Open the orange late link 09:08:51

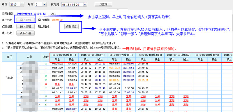coord(114,80)
